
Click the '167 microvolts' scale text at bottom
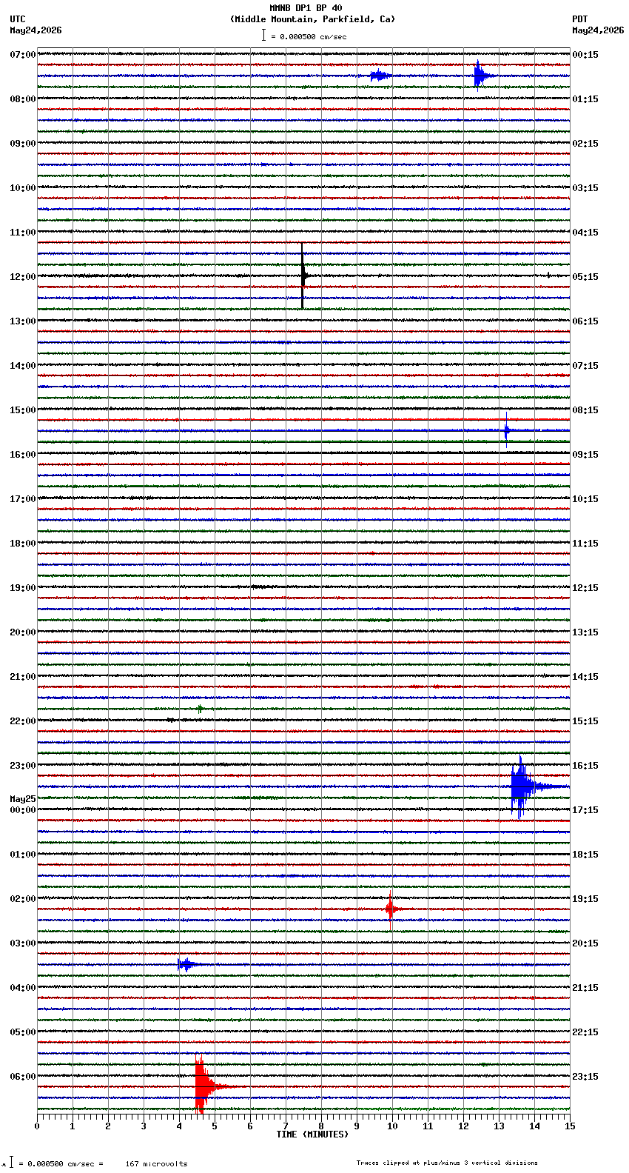pos(156,1163)
